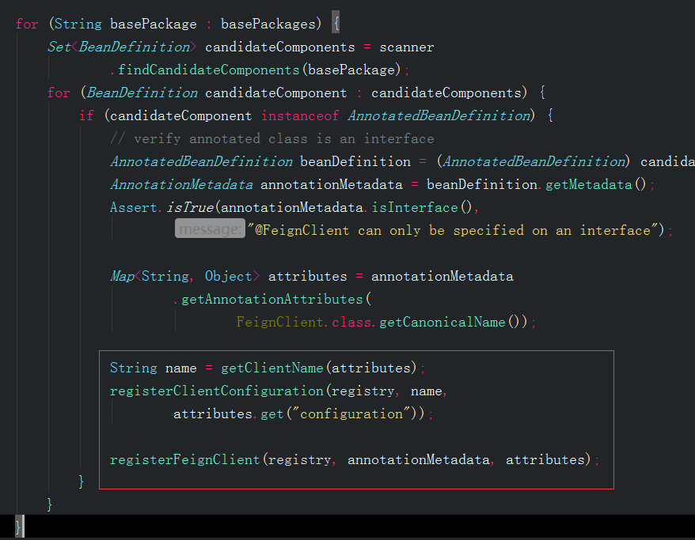Click the comment 'verify annotated class is an interface'
This screenshot has width=695, height=540.
(x=272, y=138)
